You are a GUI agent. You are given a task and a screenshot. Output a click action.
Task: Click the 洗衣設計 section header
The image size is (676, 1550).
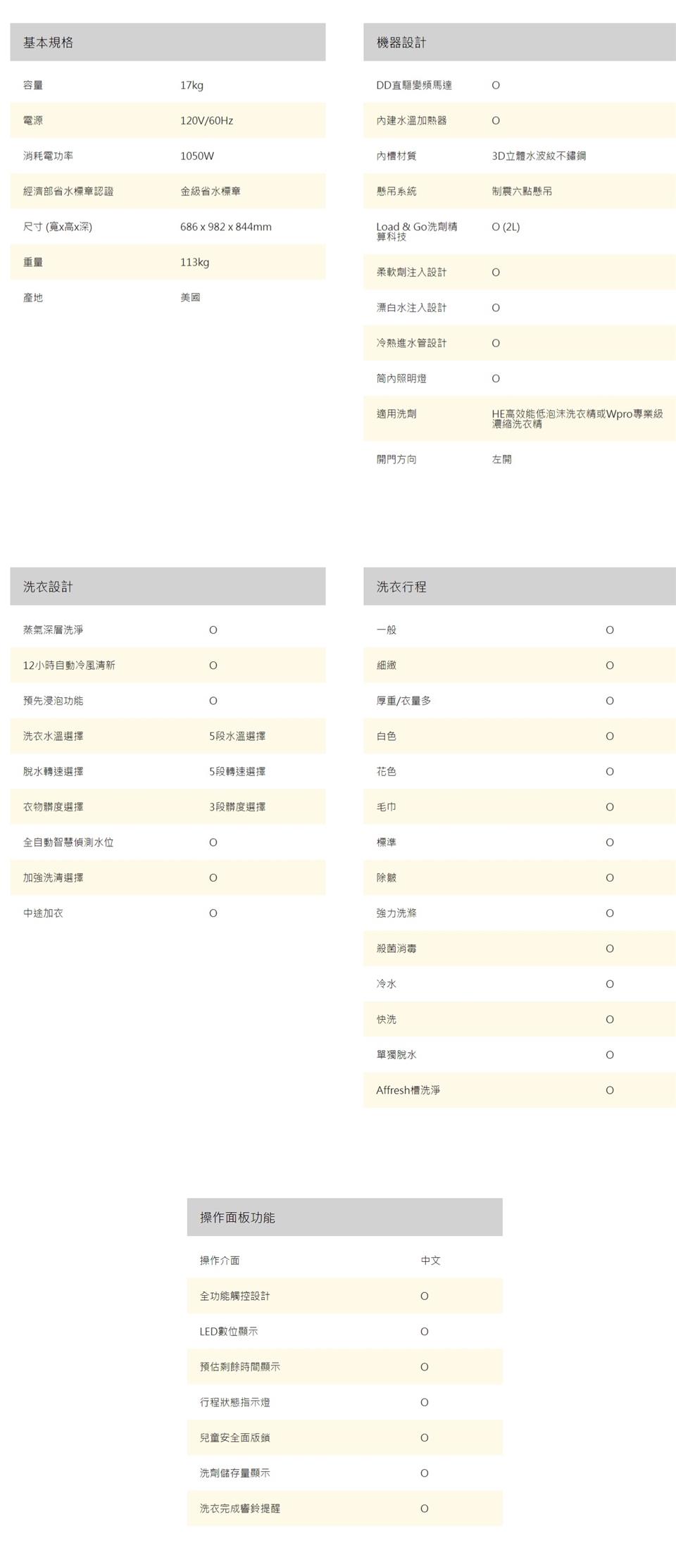(48, 587)
